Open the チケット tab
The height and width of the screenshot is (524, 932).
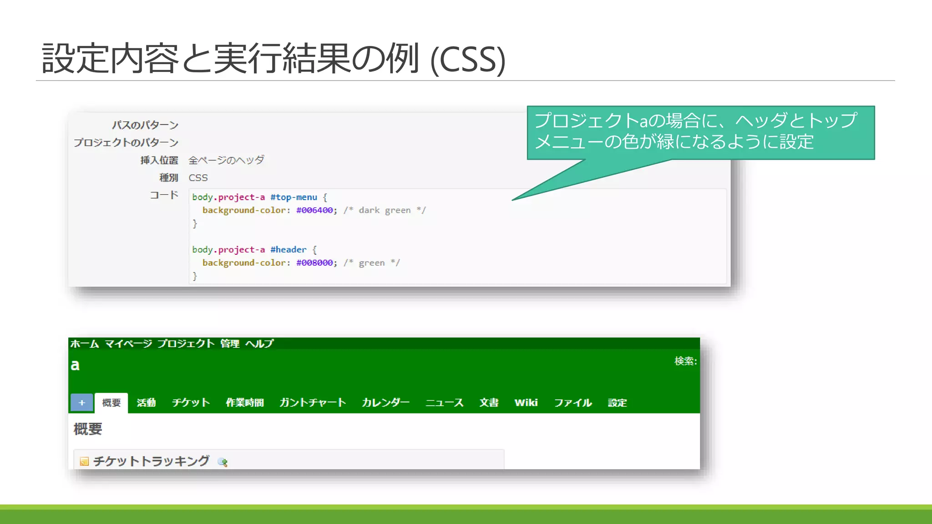coord(191,403)
